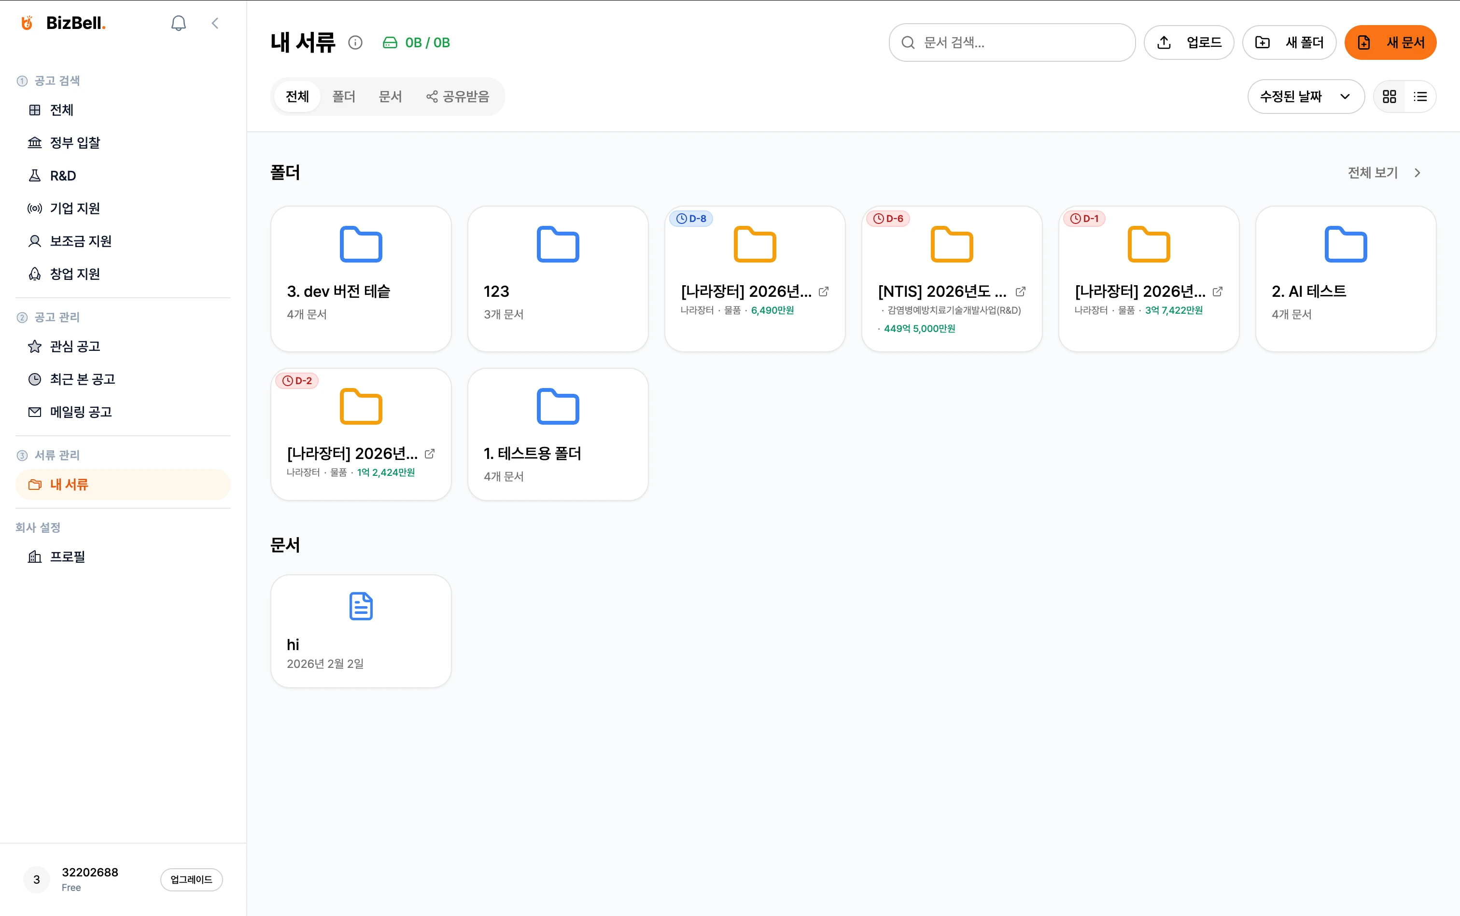Click the 업그레이드 plan button
Viewport: 1460px width, 916px height.
click(x=191, y=879)
